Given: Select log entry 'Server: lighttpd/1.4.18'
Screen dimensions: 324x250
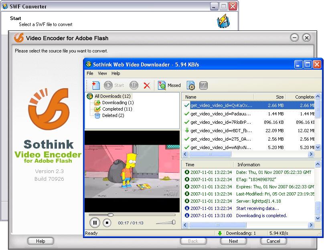Looking at the screenshot, I should pyautogui.click(x=259, y=201).
